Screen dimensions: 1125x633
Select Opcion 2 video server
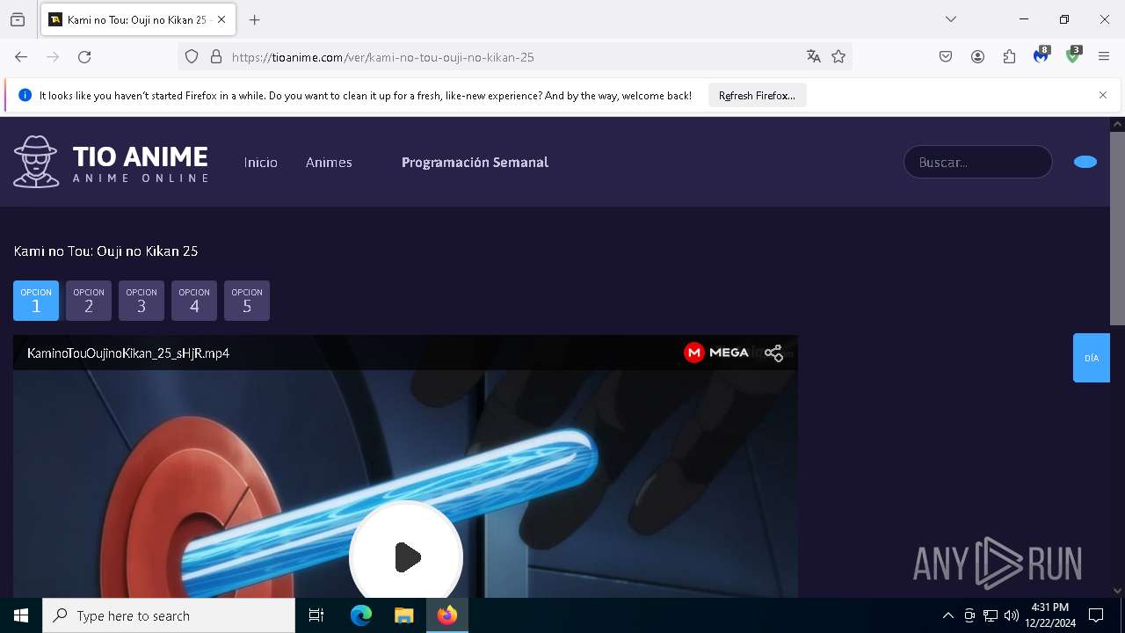pos(89,301)
